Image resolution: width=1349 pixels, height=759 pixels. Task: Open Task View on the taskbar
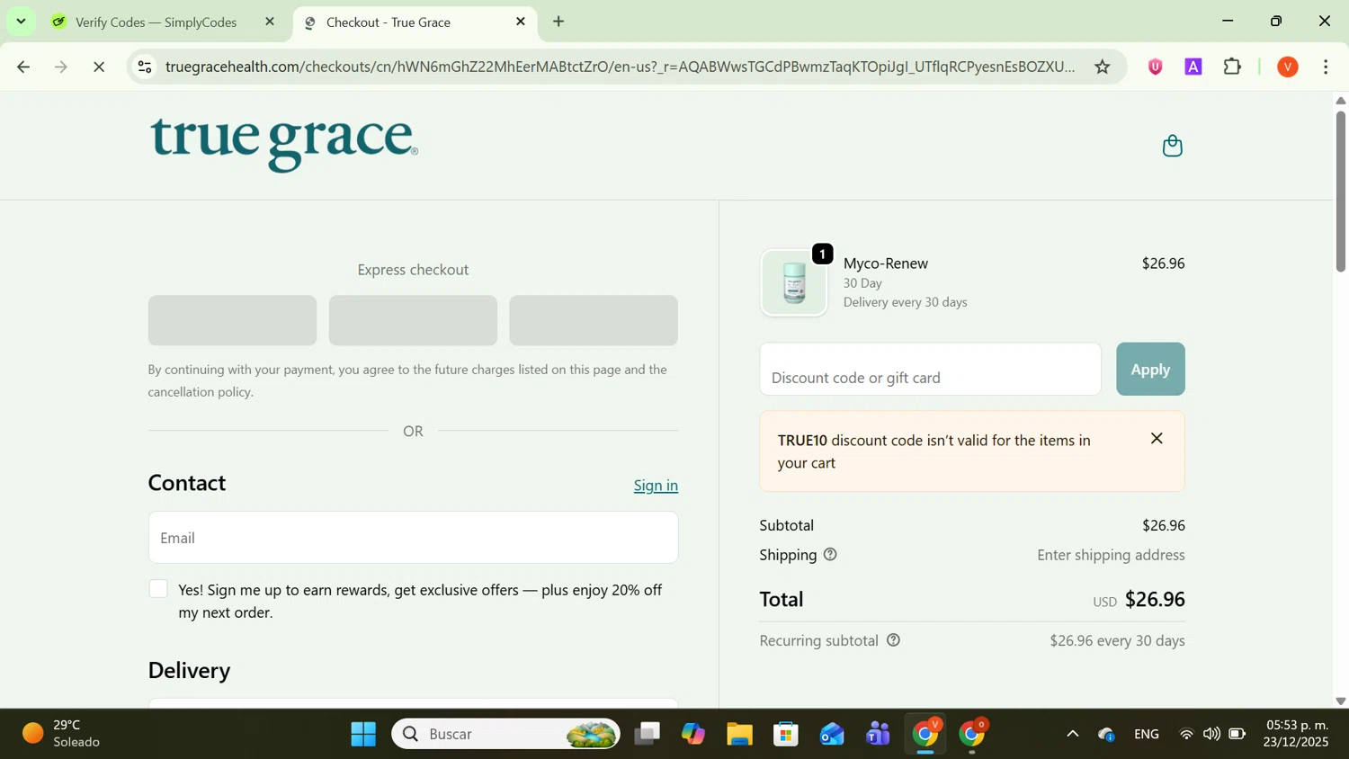tap(647, 735)
